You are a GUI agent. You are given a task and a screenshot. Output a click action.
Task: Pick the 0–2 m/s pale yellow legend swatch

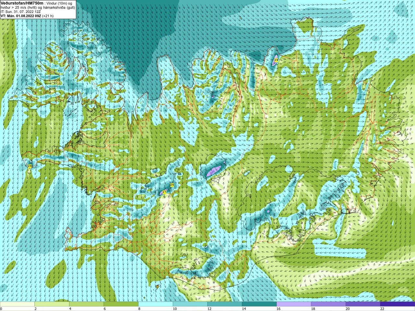pos(17,304)
